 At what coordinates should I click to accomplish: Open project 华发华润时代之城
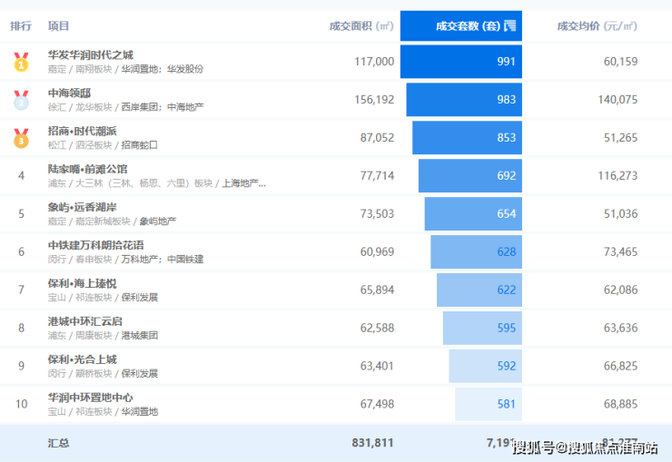[91, 54]
